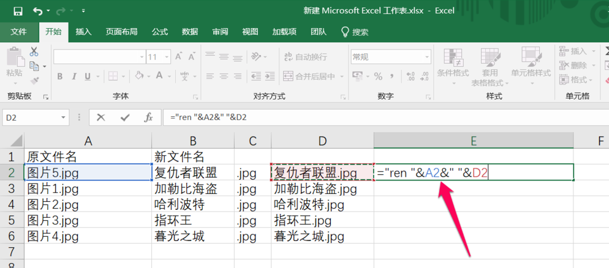Image resolution: width=609 pixels, height=268 pixels.
Task: Cancel the formula entry with the X icon
Action: (101, 117)
